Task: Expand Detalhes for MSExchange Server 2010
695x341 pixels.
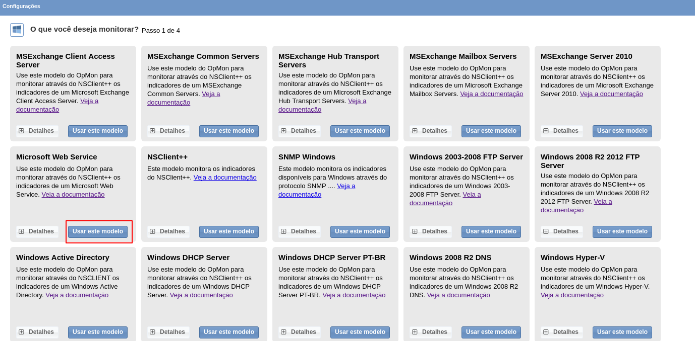Action: tap(561, 131)
